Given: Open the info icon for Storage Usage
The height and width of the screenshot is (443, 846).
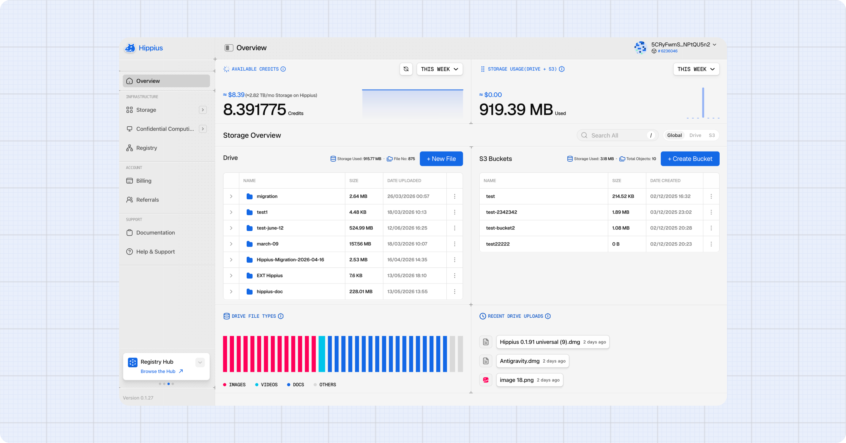Looking at the screenshot, I should [x=562, y=69].
